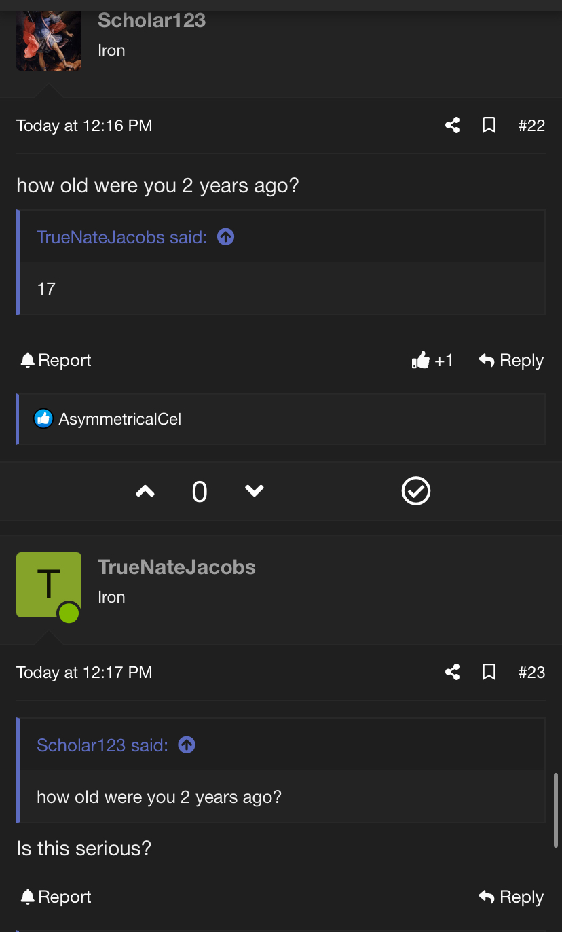Report TrueNateJacobs's post #23

click(x=56, y=897)
